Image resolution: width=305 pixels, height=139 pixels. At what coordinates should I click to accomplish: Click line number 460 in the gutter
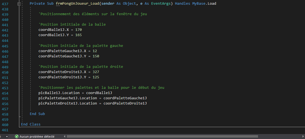pos(5,125)
